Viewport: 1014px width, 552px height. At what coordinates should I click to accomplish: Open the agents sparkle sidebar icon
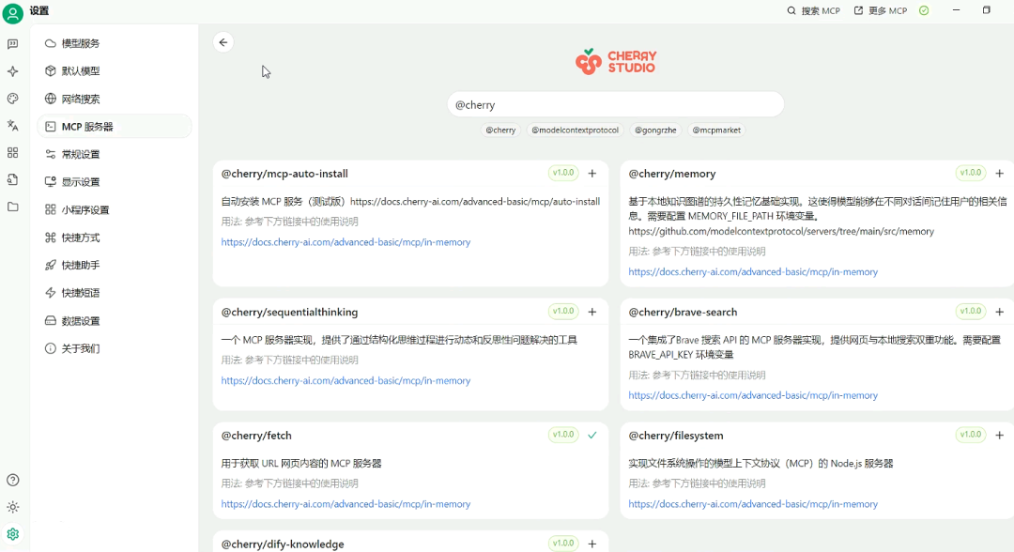tap(13, 71)
